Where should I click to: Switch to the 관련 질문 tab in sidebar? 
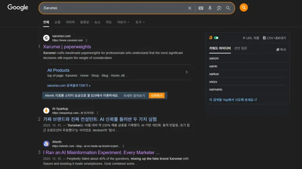point(241,48)
